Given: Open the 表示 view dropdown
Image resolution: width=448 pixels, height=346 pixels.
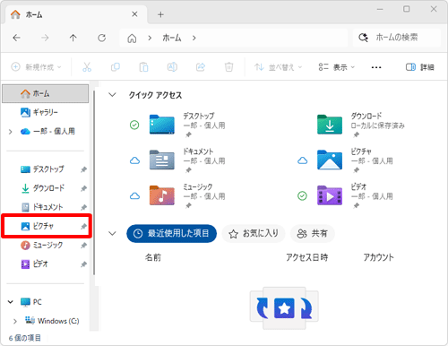Looking at the screenshot, I should tap(337, 67).
